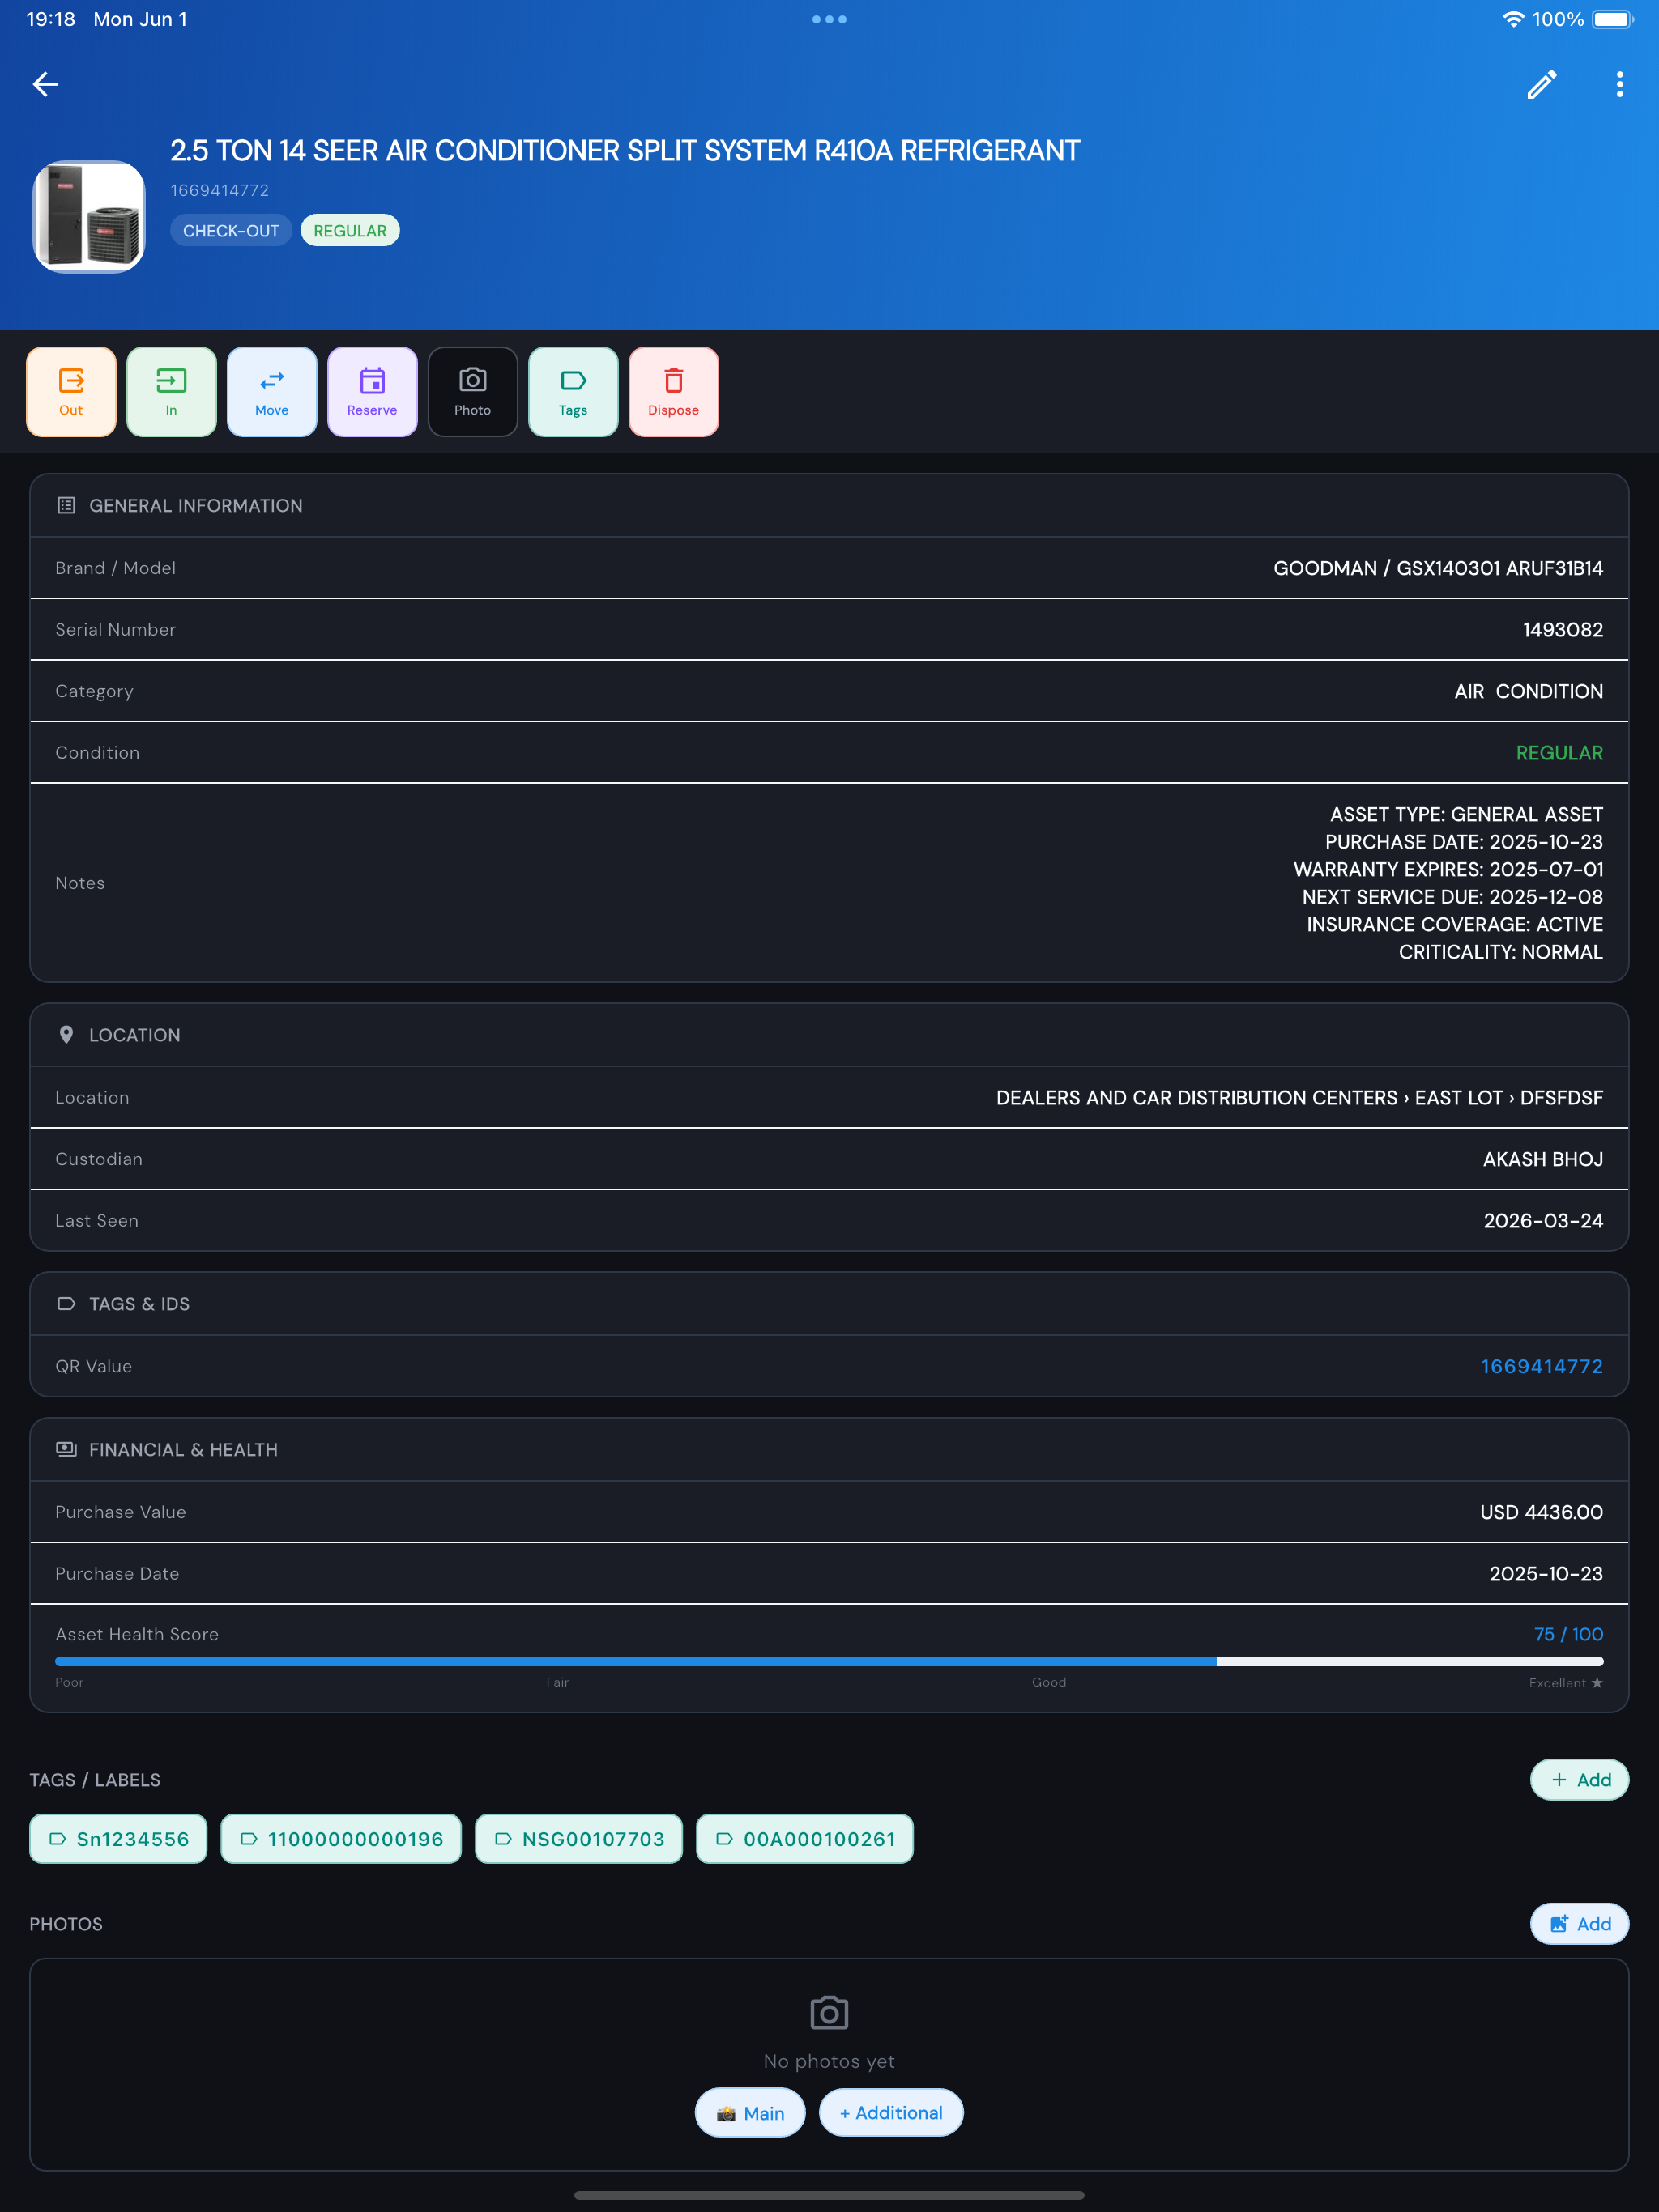Select the NSG00107703 tag chip
Screen dimensions: 1659x2212
578,1839
